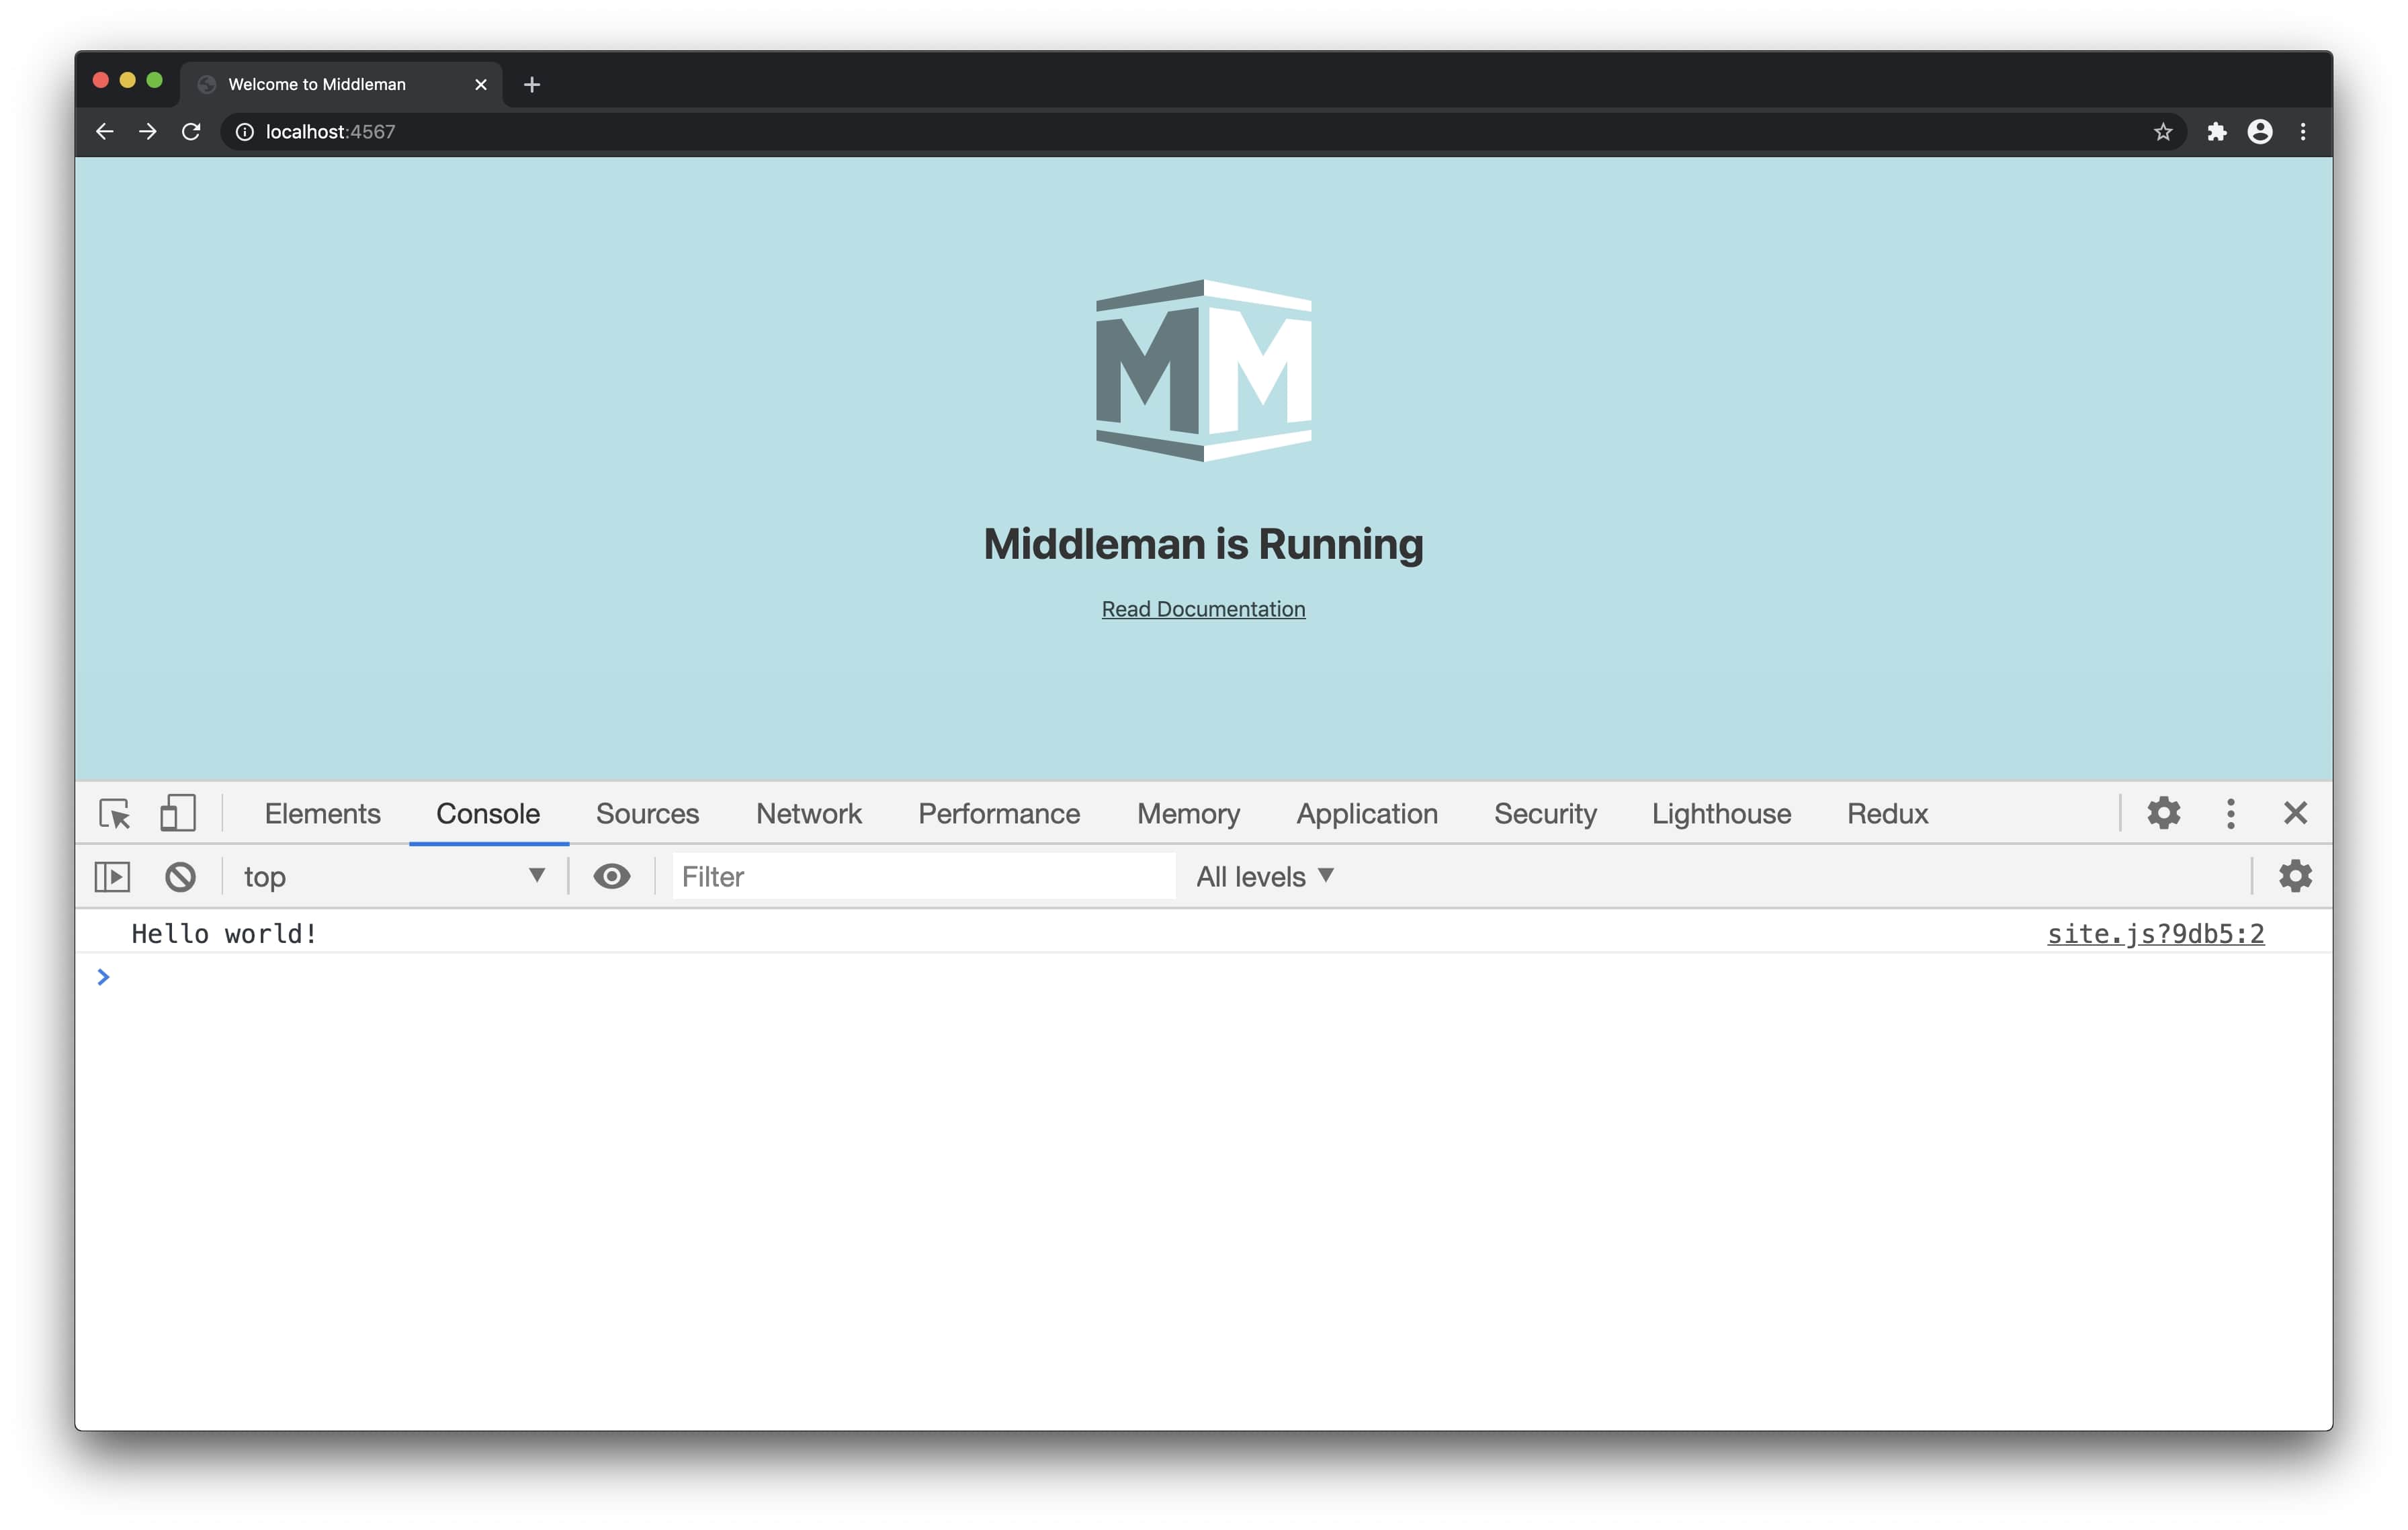This screenshot has height=1530, width=2408.
Task: Switch to the Network tab
Action: click(x=808, y=813)
